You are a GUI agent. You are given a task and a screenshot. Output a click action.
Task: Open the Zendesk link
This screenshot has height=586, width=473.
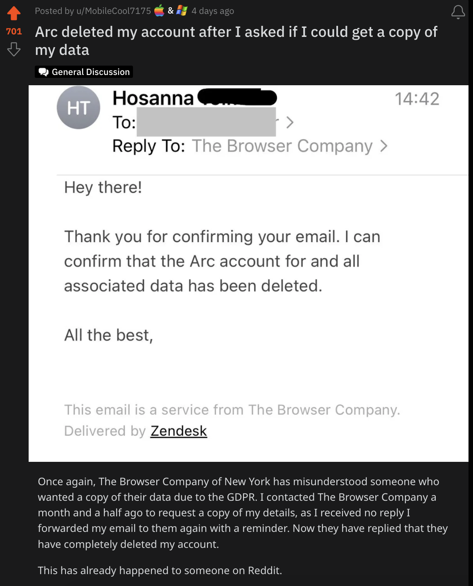[178, 431]
